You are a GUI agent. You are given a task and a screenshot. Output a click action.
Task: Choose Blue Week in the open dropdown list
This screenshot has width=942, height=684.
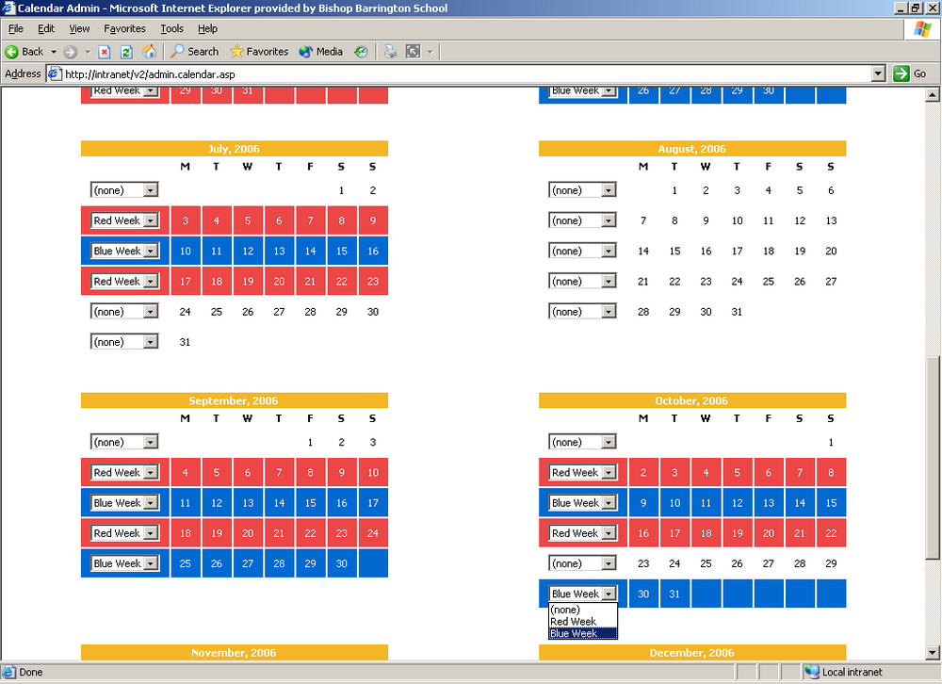click(583, 633)
